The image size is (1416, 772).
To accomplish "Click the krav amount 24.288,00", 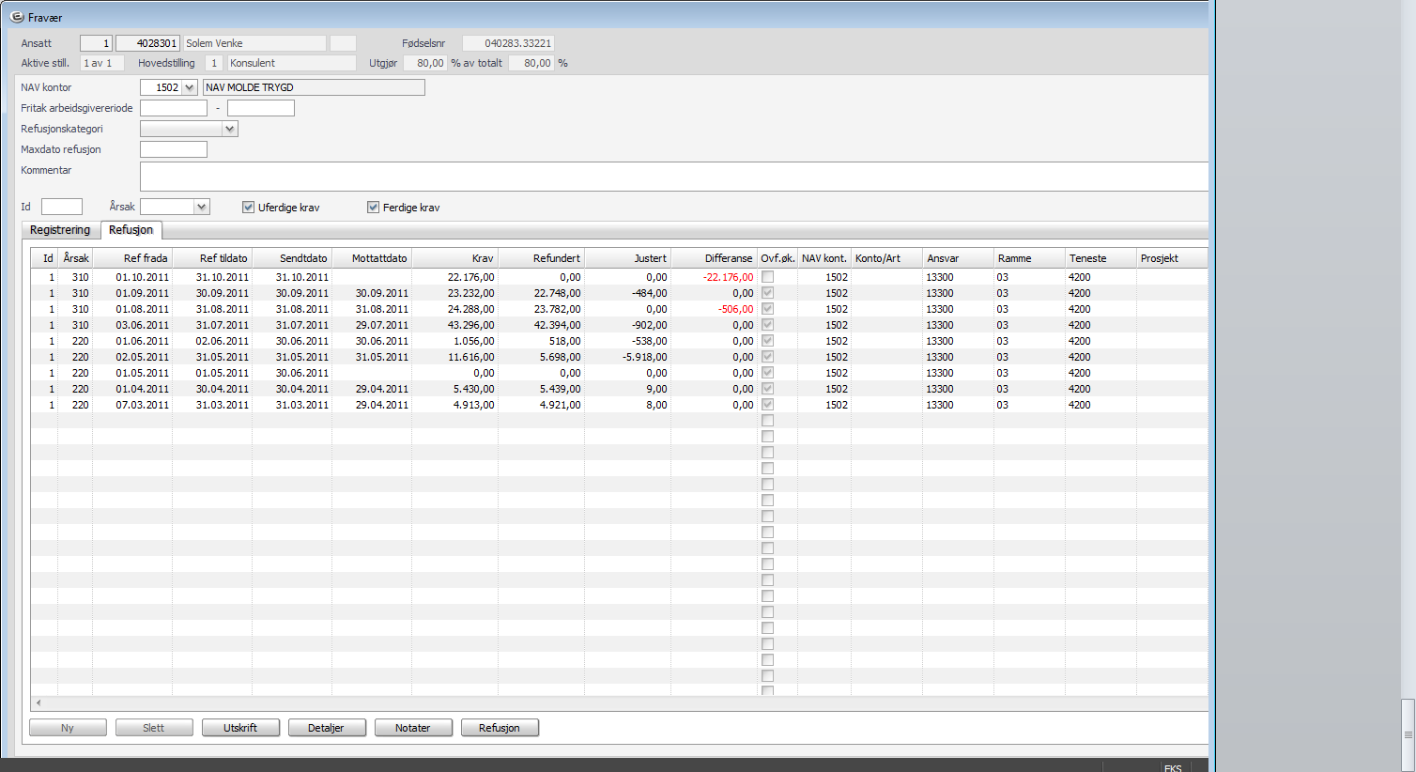I will pos(471,309).
